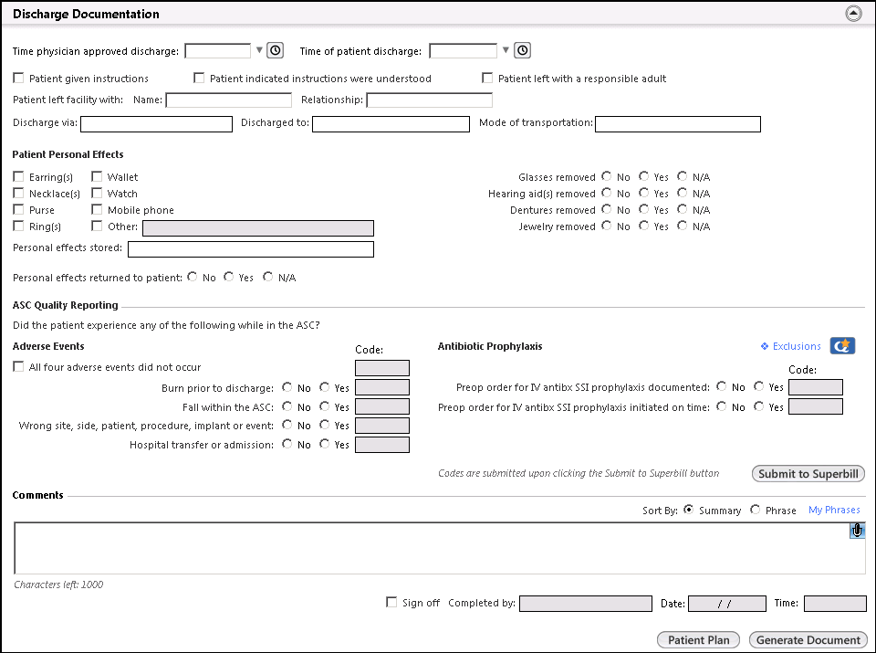Screen dimensions: 876x653
Task: Click the Relationship field
Action: 429,100
